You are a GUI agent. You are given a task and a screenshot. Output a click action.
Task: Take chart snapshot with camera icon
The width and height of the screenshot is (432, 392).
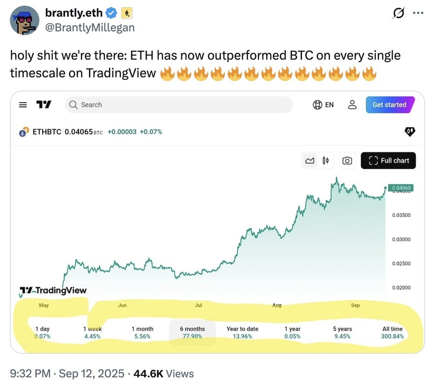click(347, 160)
